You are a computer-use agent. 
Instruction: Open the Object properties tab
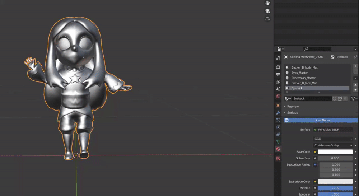click(278, 105)
